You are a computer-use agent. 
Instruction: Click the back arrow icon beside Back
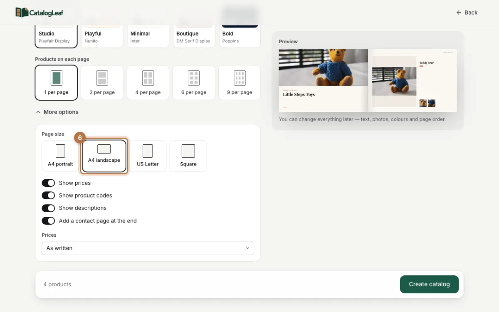[459, 12]
